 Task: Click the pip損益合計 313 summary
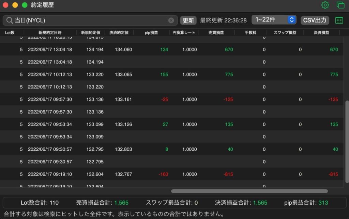[x=306, y=203]
